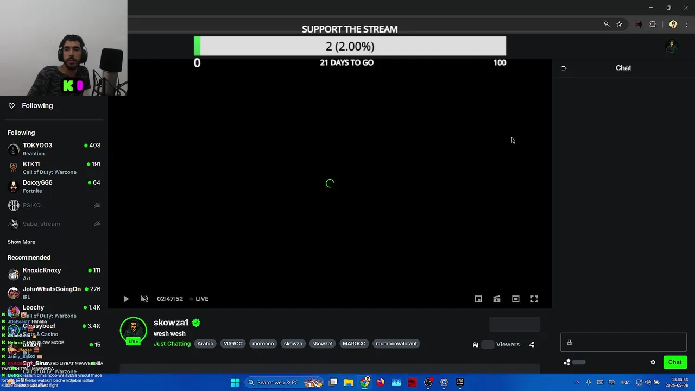Open Chrome profile avatar

673,24
